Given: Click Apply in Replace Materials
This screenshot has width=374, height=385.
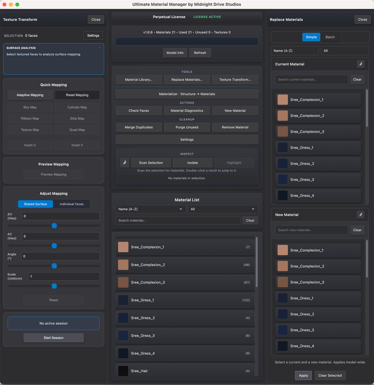Looking at the screenshot, I should click(303, 375).
